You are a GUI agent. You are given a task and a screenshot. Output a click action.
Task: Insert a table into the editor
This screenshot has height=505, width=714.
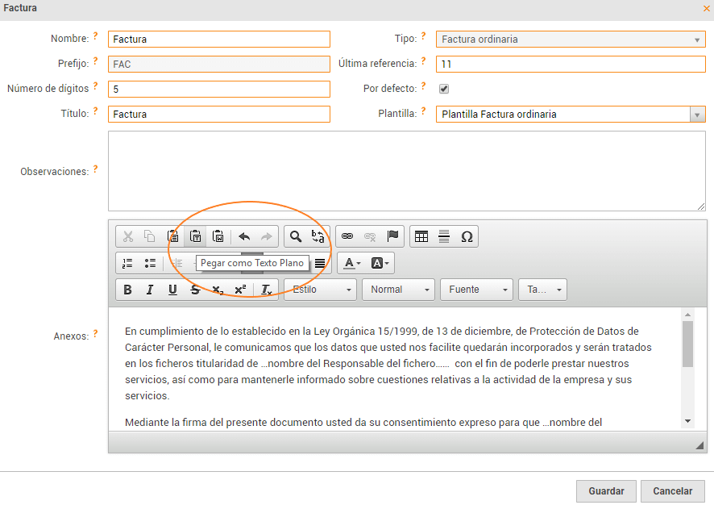[421, 236]
